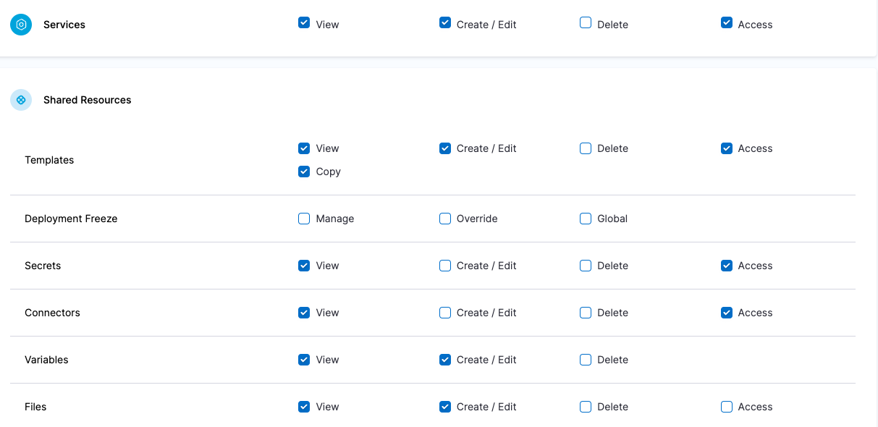
Task: Enable Delete permission for Connectors
Action: pyautogui.click(x=585, y=312)
